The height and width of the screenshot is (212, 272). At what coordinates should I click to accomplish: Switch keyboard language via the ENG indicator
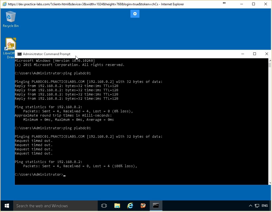(264, 206)
